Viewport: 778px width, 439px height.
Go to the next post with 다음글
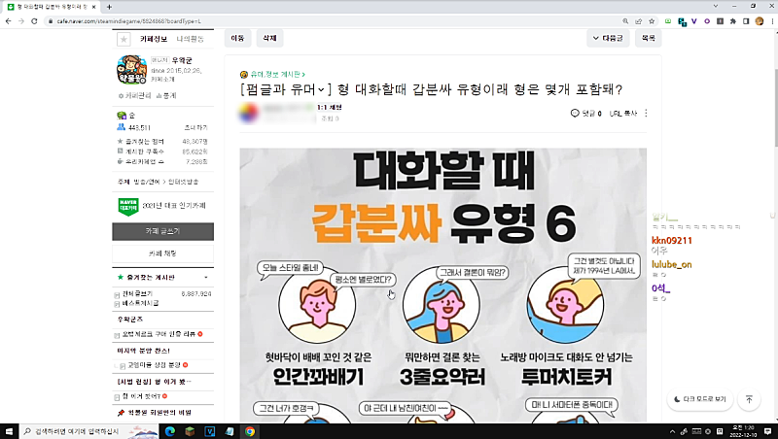tap(608, 38)
